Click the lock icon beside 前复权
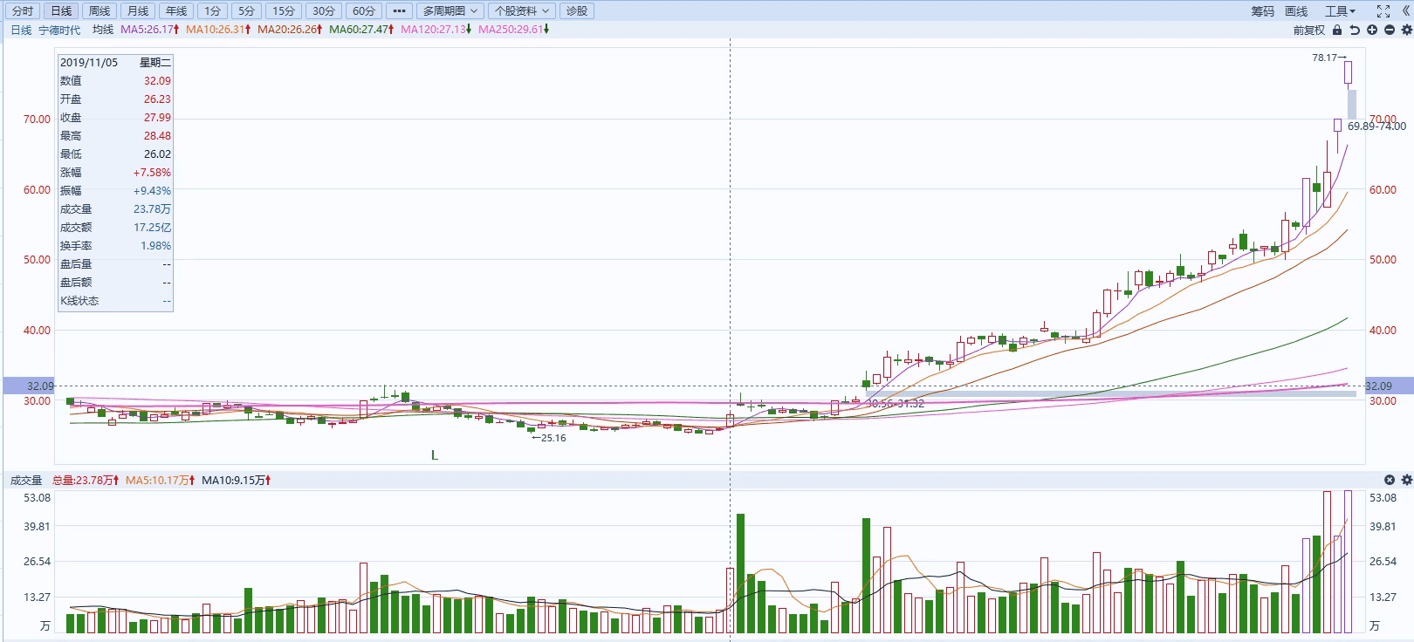The image size is (1414, 642). (x=1336, y=30)
